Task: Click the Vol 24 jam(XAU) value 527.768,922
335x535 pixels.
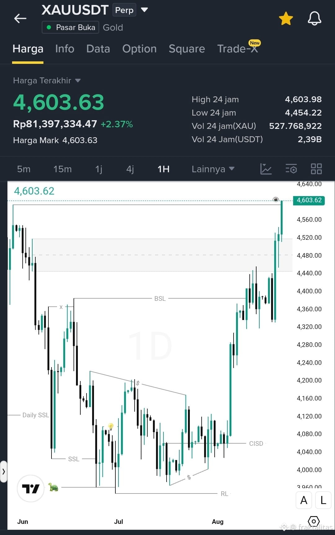Action: point(295,126)
